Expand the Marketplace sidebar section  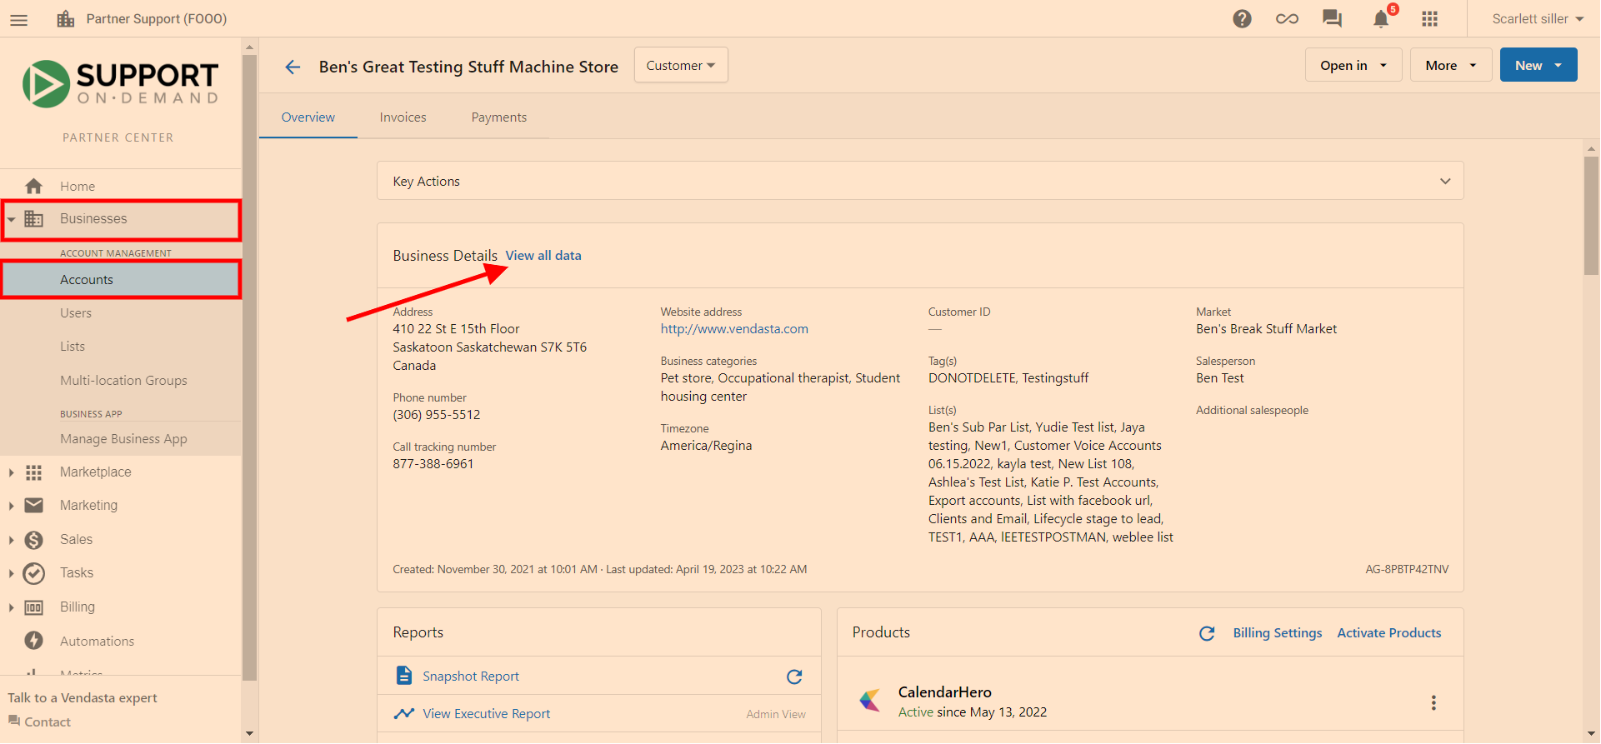[12, 472]
